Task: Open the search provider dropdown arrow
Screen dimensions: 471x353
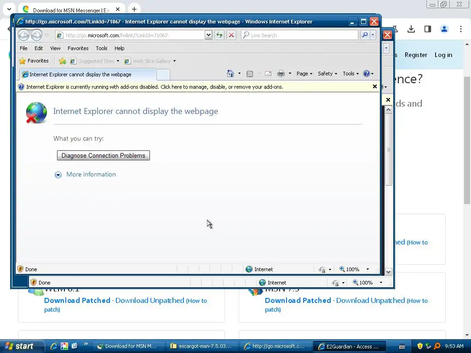Action: point(373,35)
